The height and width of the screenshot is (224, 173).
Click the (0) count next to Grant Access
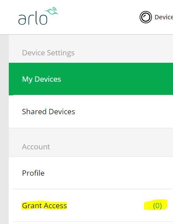coord(157,206)
